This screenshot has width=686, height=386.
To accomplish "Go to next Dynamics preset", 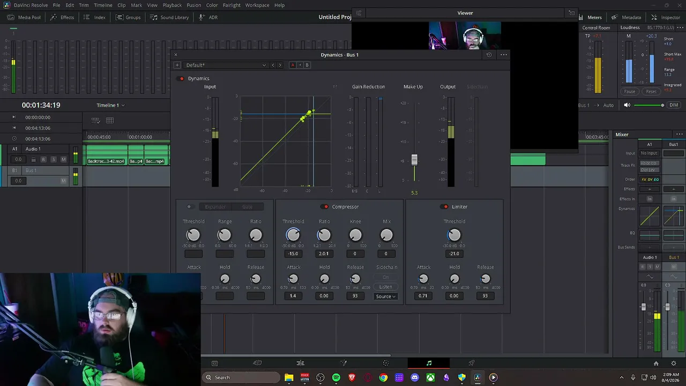I will point(280,65).
